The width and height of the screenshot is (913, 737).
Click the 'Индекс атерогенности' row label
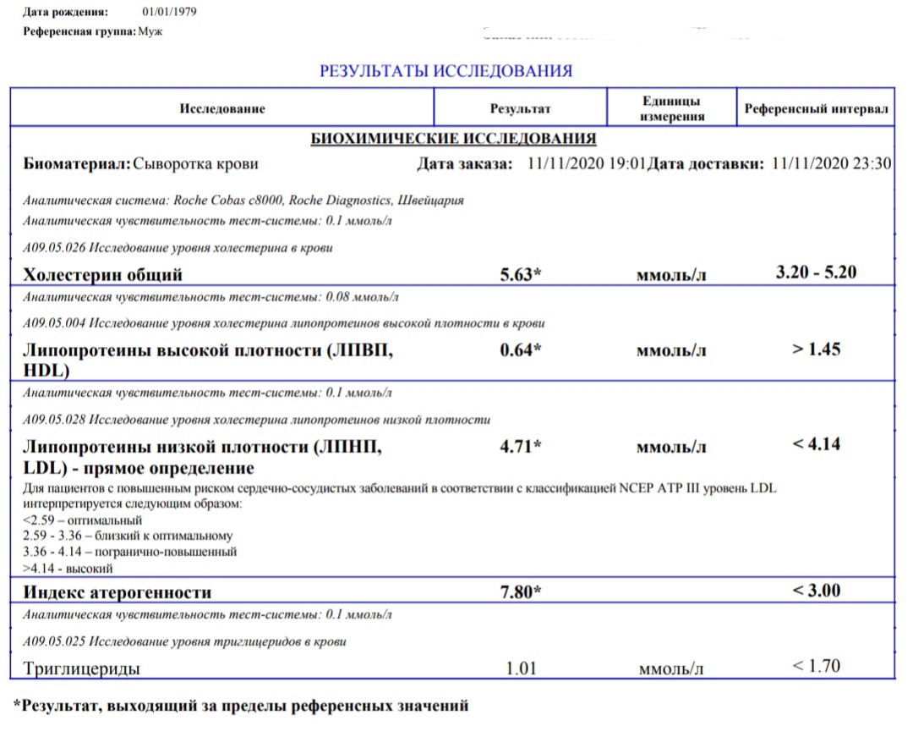coord(117,591)
